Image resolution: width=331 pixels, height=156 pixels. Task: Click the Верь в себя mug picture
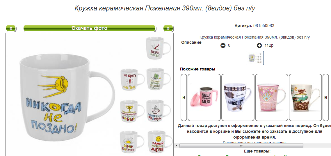tap(158, 48)
